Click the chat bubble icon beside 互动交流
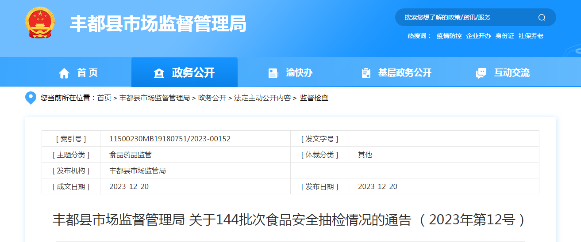Screen dimensions: 581x242 [481, 73]
